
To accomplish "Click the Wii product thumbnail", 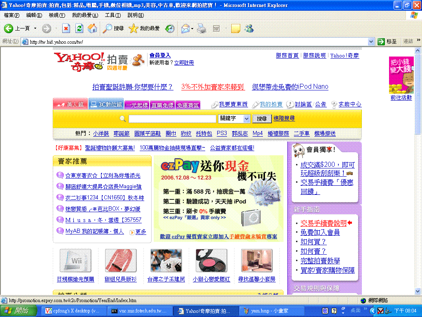I will pyautogui.click(x=75, y=260).
